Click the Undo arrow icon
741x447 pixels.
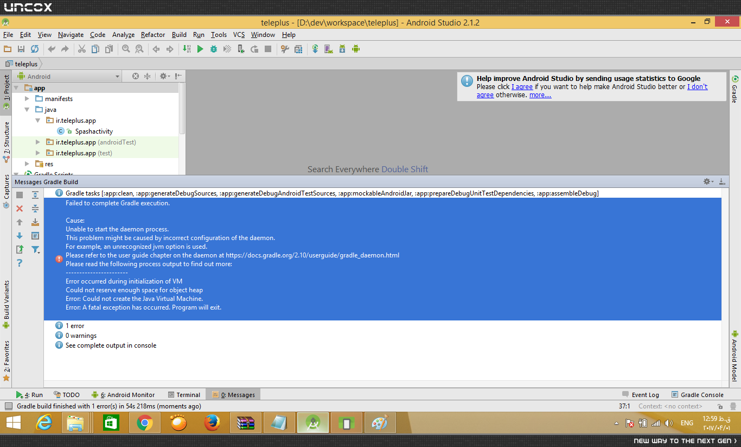tap(52, 49)
